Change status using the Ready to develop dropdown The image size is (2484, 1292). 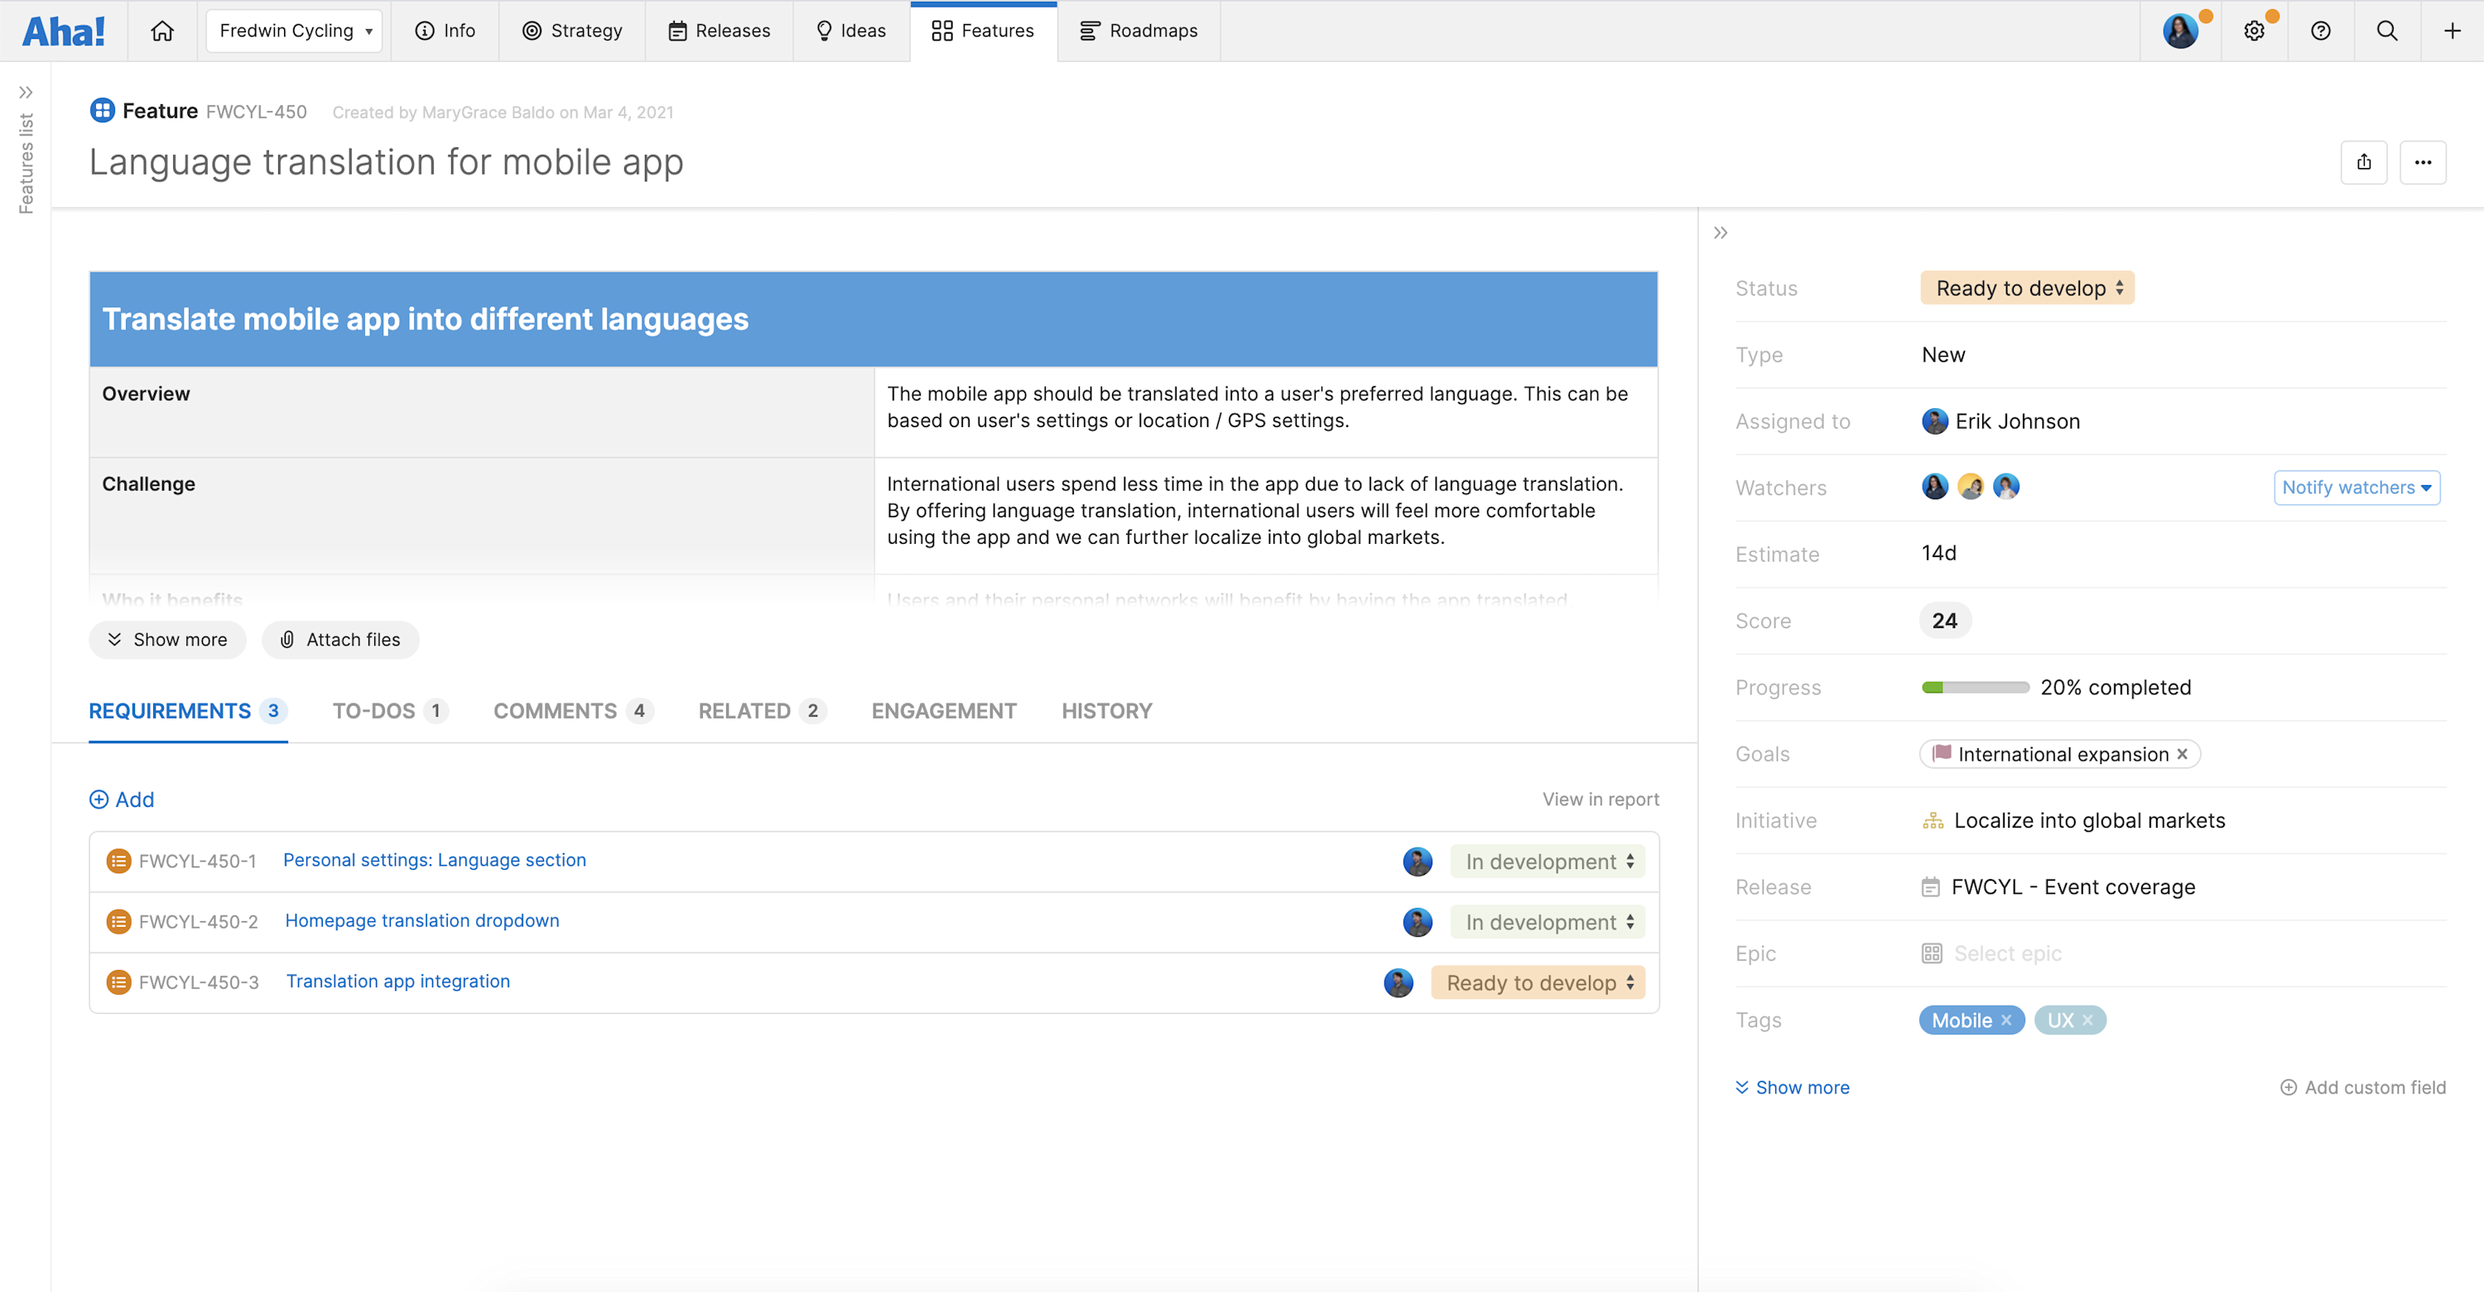coord(2026,287)
